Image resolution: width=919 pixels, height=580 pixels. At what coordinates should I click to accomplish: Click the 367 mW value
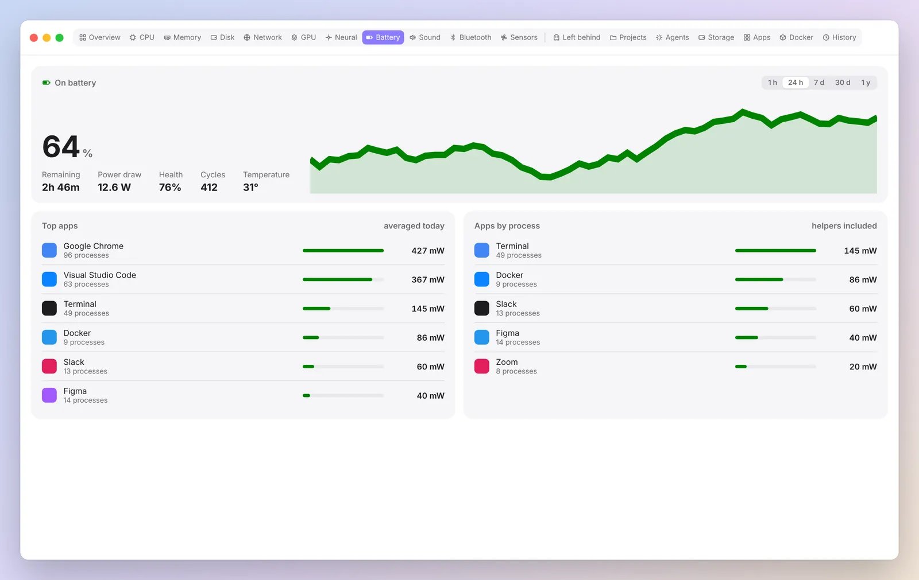[428, 279]
